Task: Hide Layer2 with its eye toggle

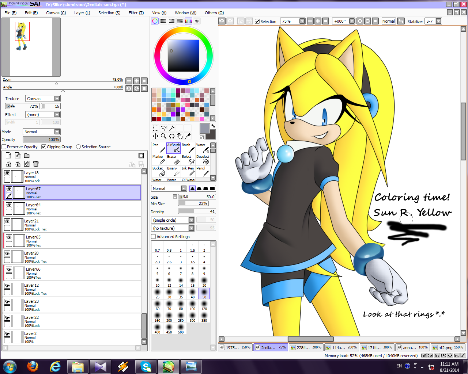Action: tap(7, 334)
